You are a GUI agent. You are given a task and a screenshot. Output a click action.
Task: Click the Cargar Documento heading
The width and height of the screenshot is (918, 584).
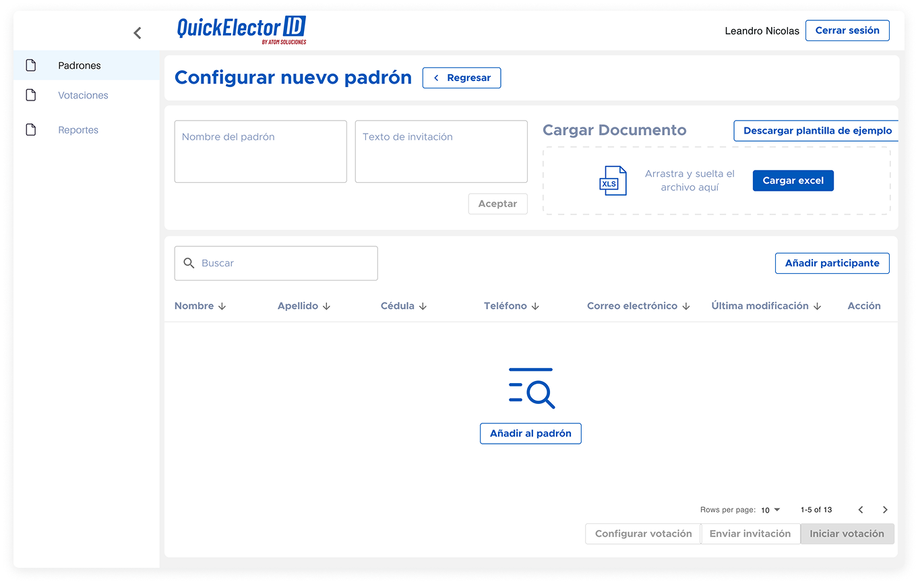click(615, 130)
